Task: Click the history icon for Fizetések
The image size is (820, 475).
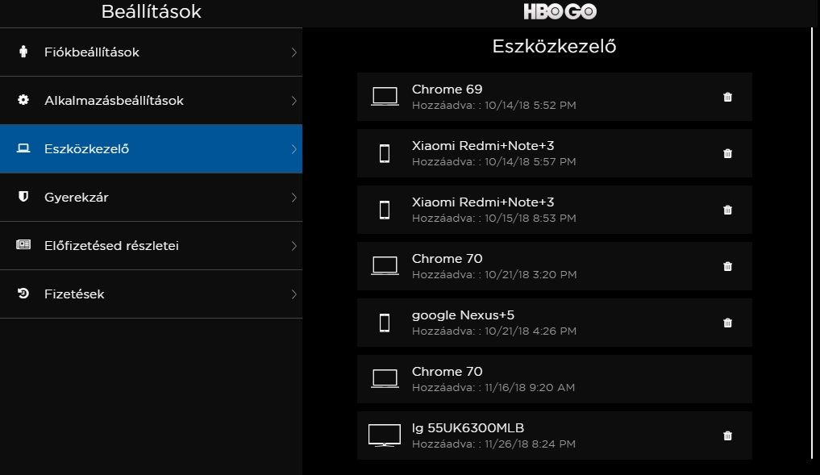Action: (x=23, y=294)
